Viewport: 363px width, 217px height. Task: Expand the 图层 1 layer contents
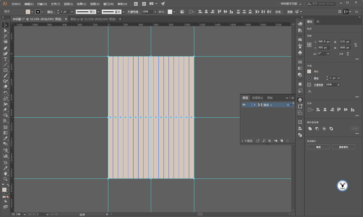pos(255,105)
